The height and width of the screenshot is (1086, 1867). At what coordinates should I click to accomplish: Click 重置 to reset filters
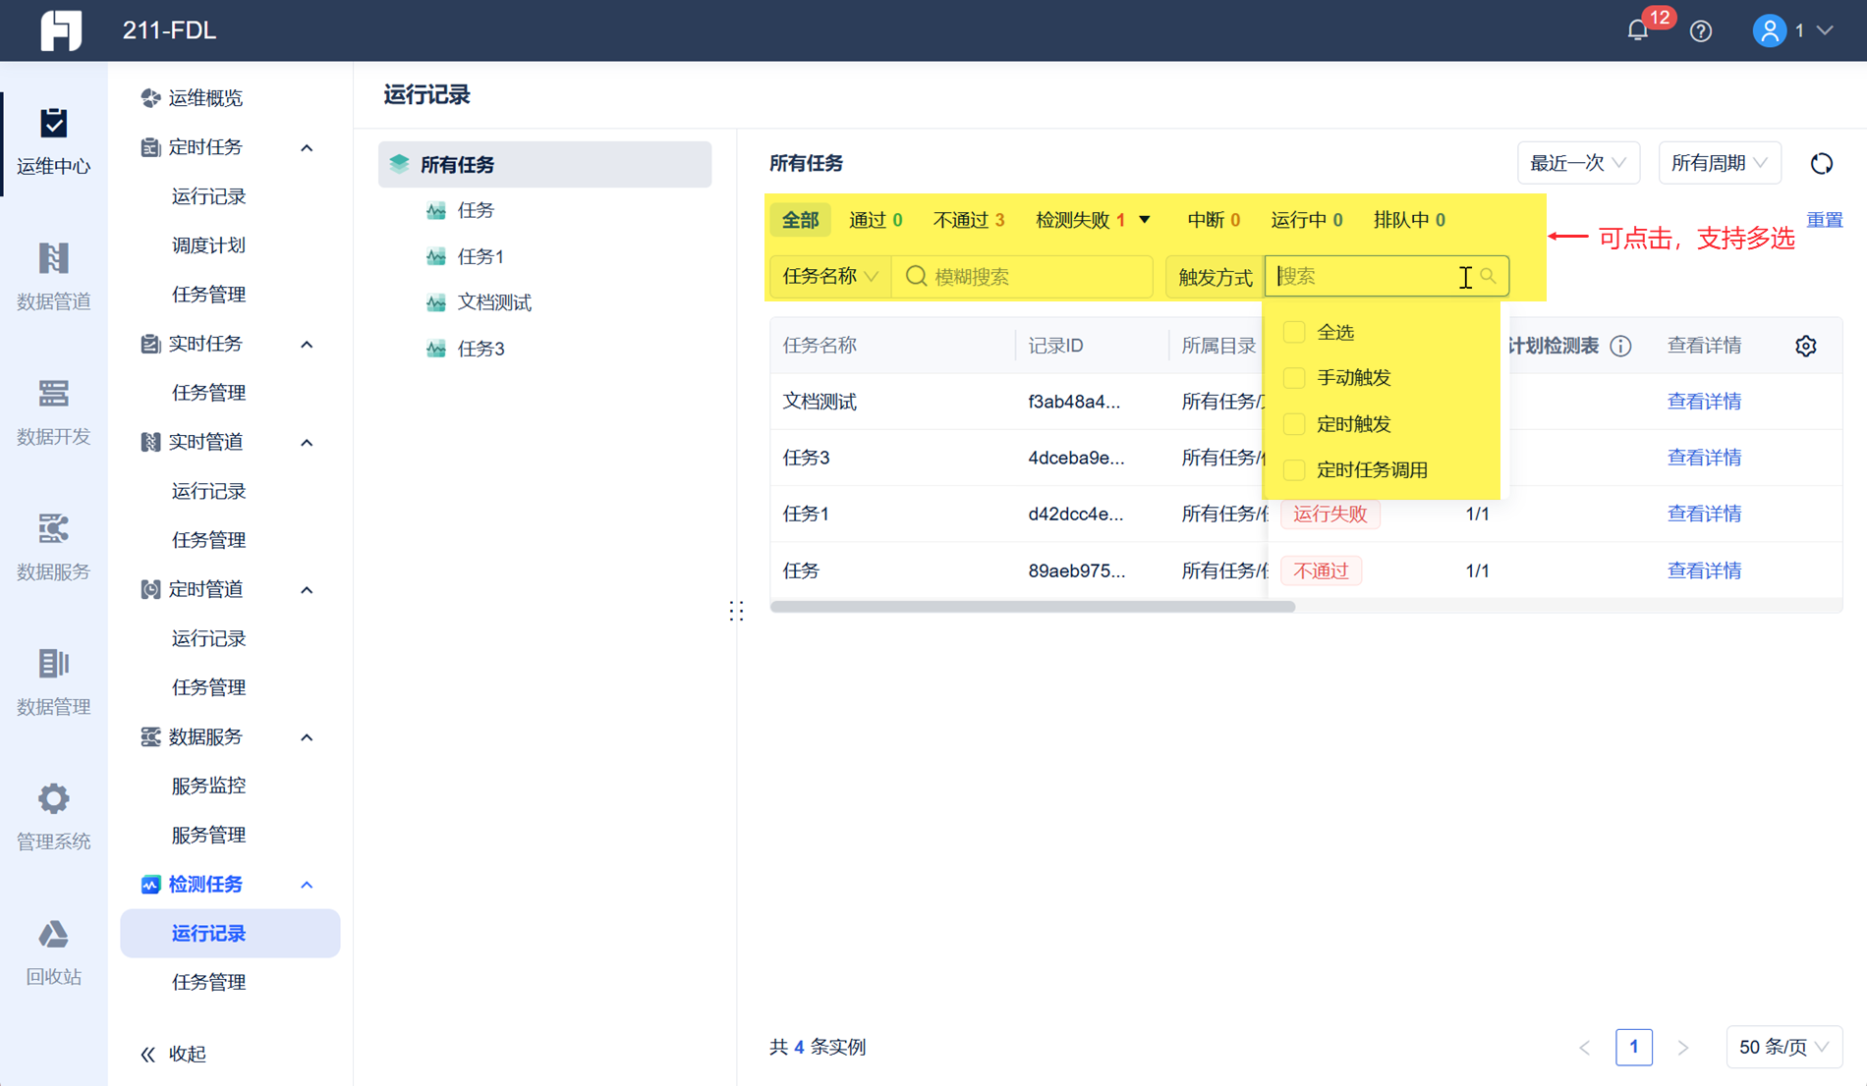click(1825, 220)
